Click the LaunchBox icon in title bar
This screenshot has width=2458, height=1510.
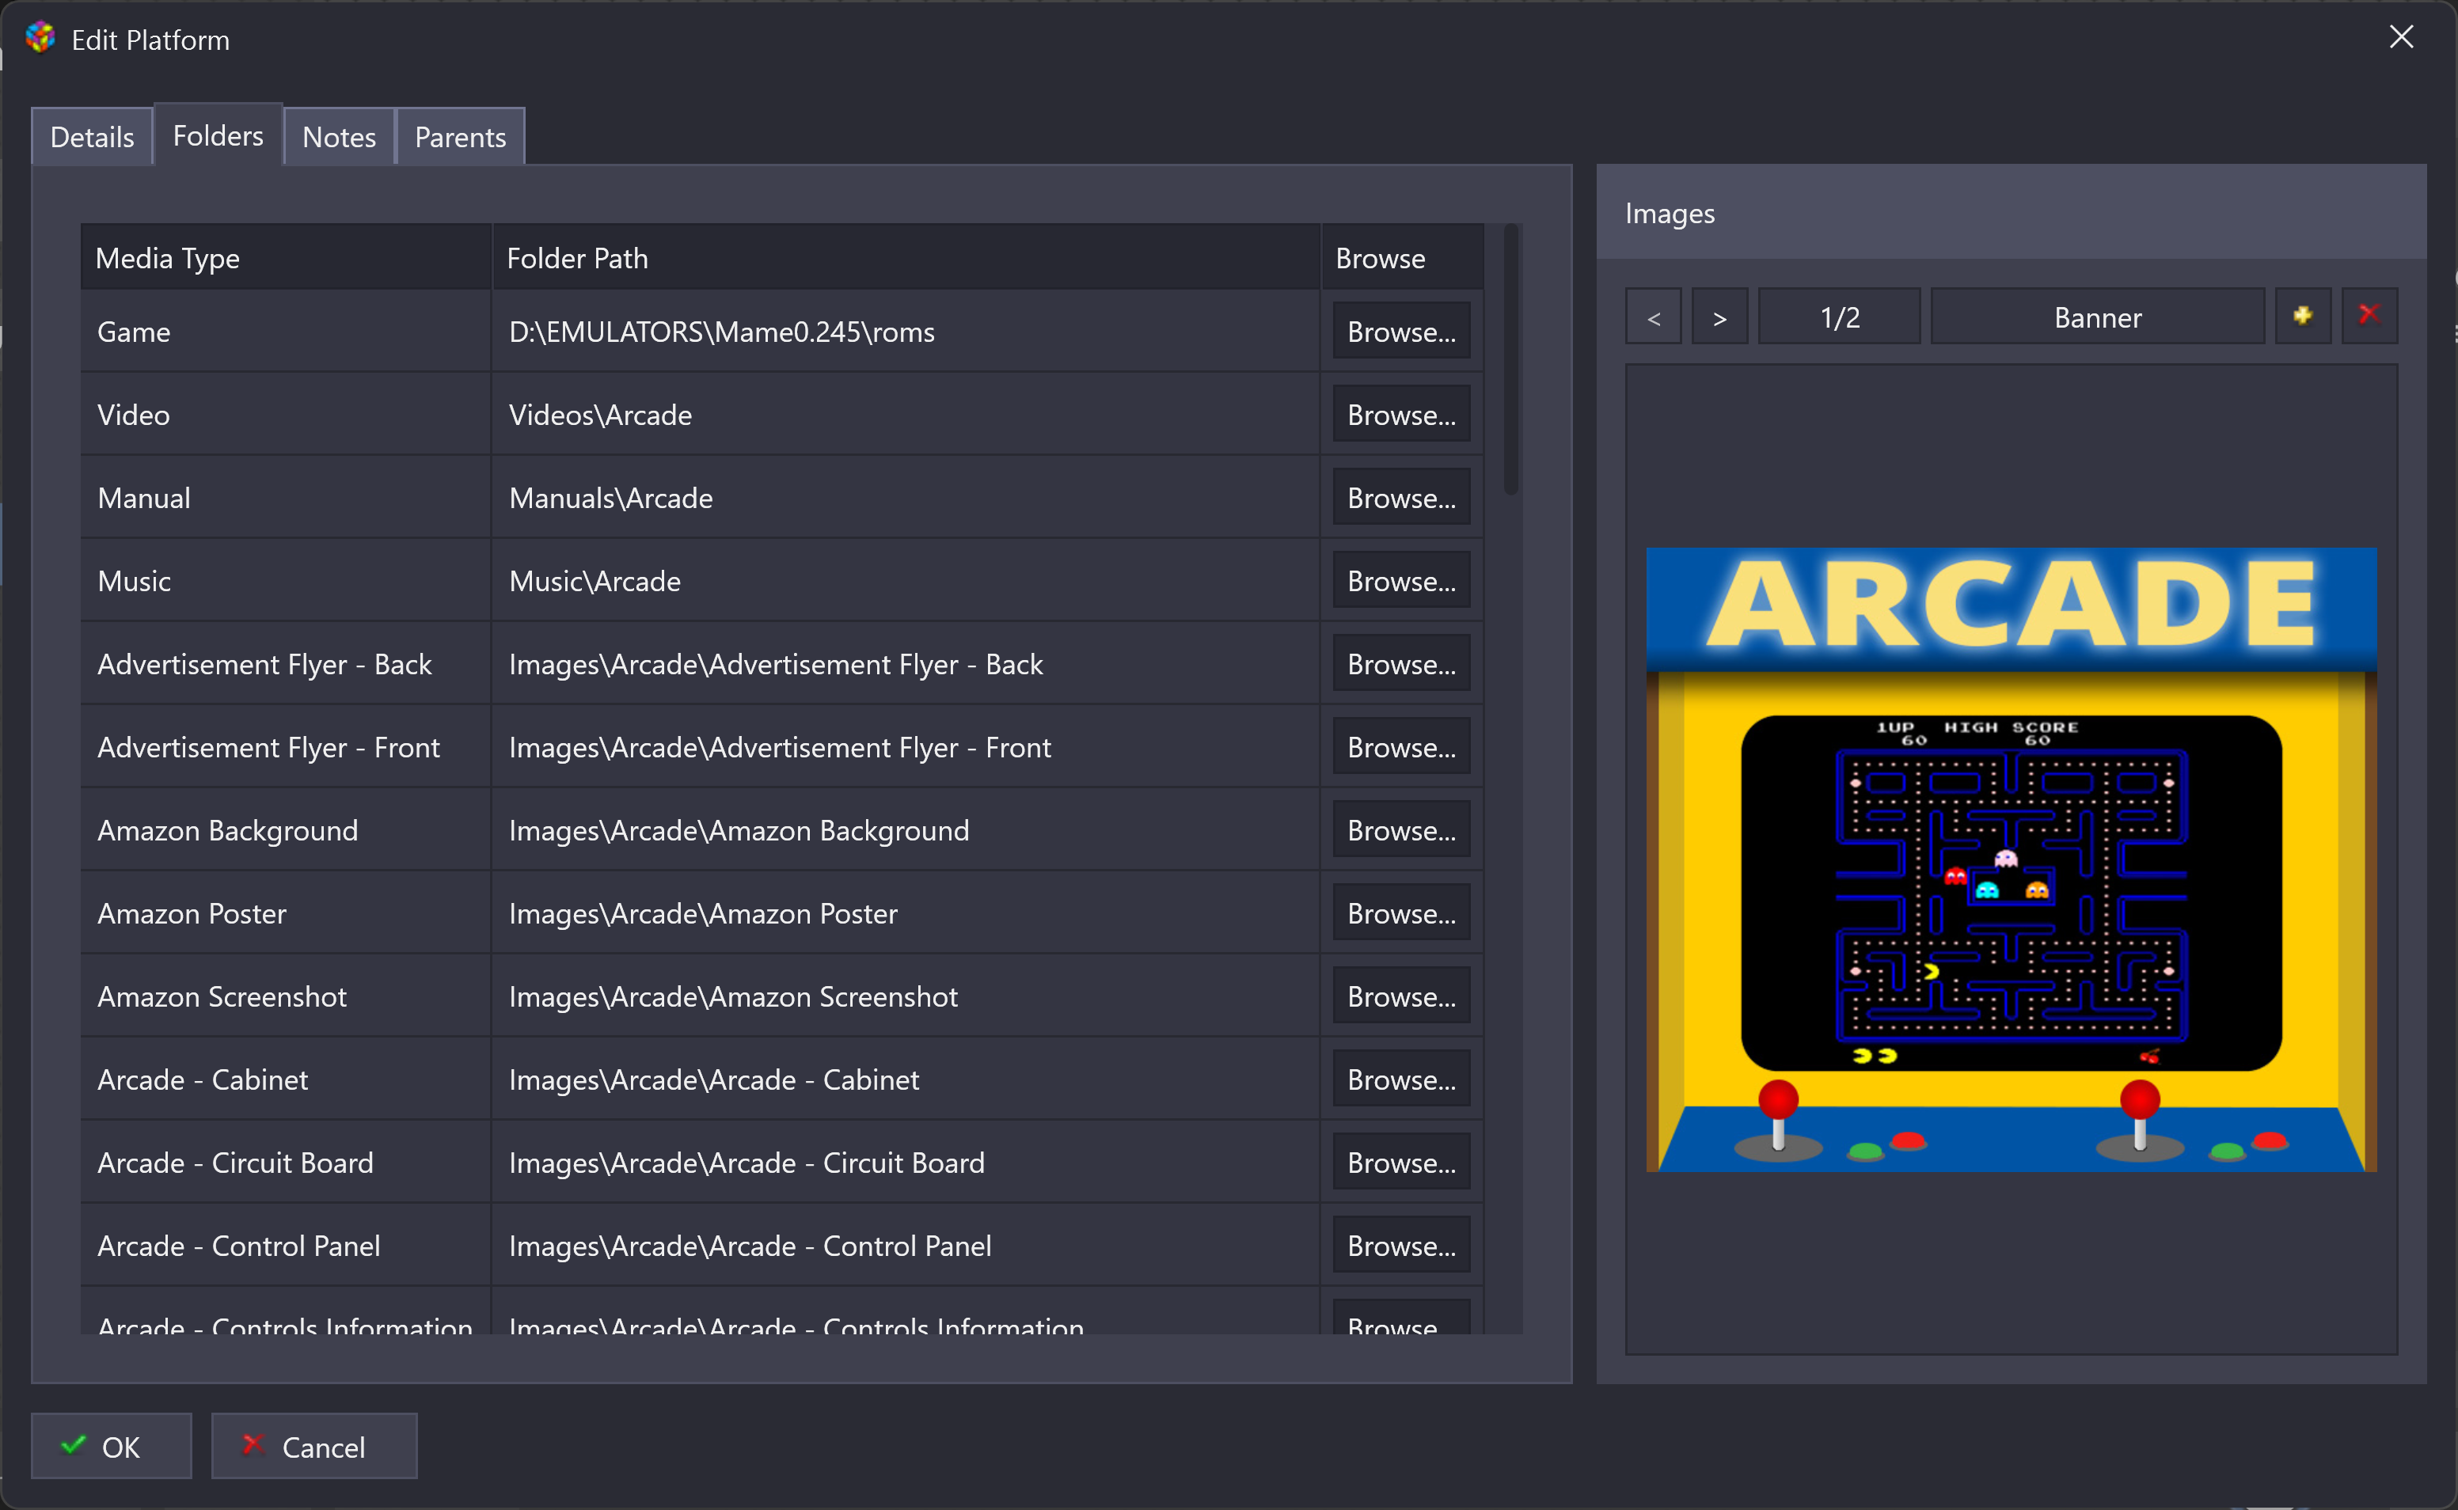pyautogui.click(x=40, y=38)
